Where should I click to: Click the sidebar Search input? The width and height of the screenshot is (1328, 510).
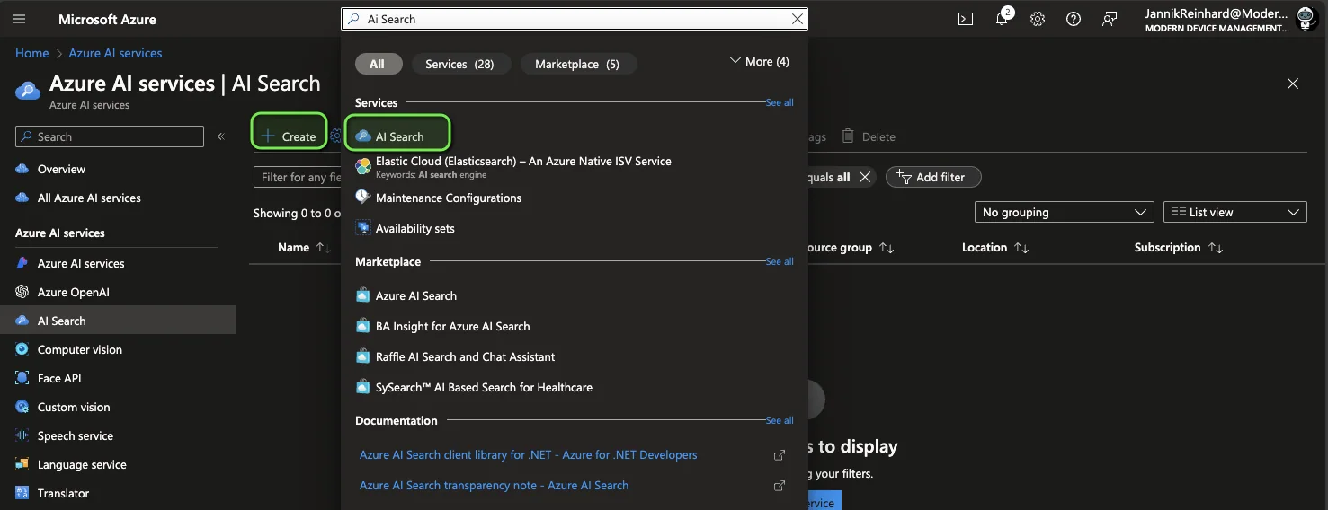[x=110, y=136]
